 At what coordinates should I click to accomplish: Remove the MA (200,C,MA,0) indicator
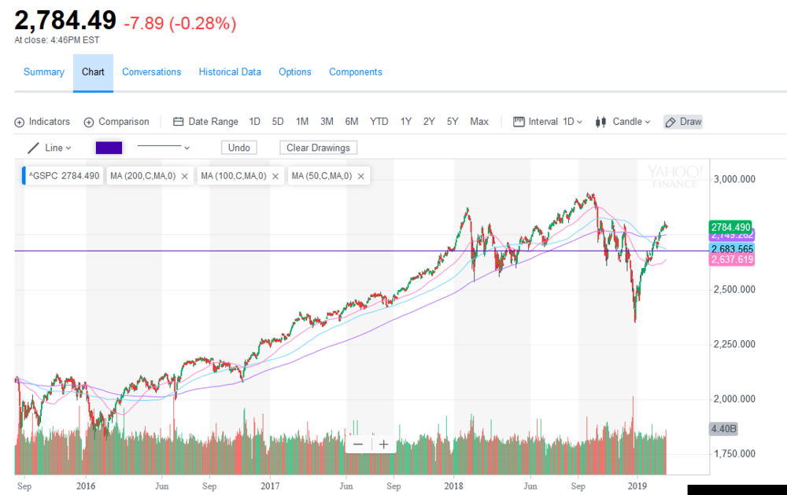click(183, 175)
